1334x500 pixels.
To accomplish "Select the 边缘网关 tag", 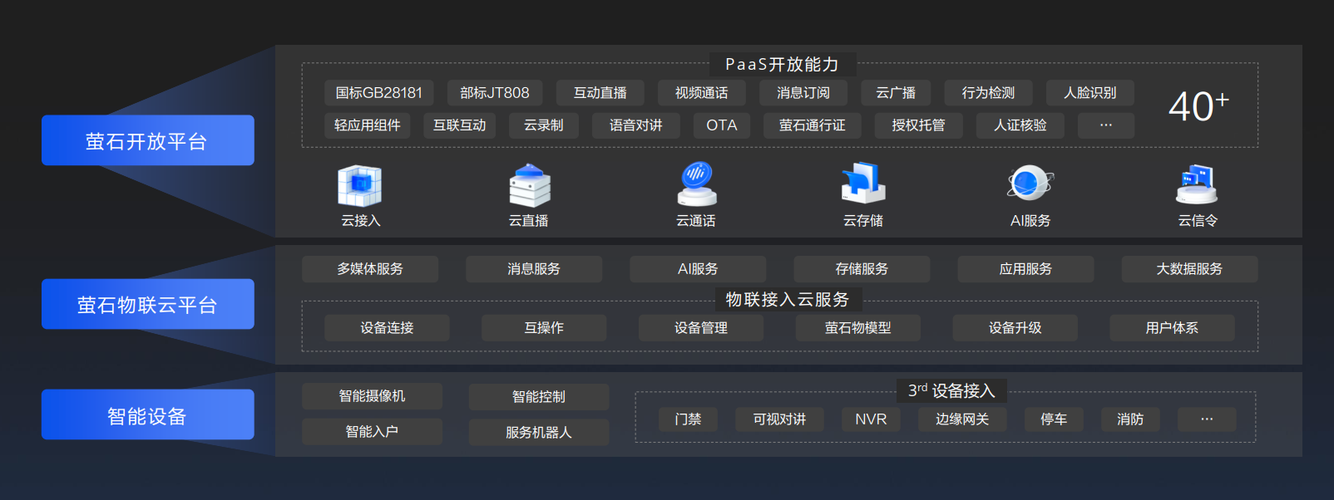I will (x=962, y=419).
